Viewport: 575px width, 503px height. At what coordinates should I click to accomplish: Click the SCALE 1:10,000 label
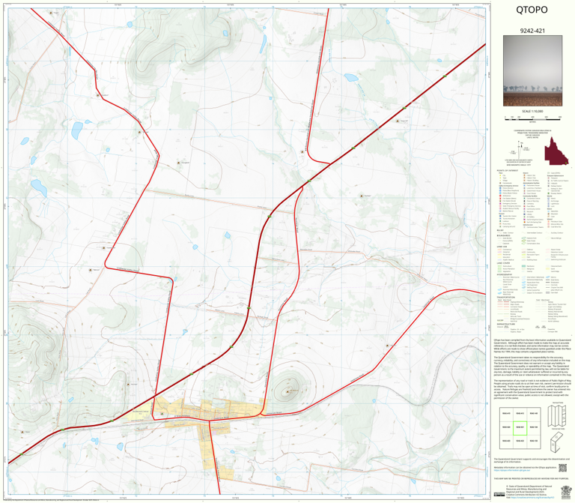[532, 111]
